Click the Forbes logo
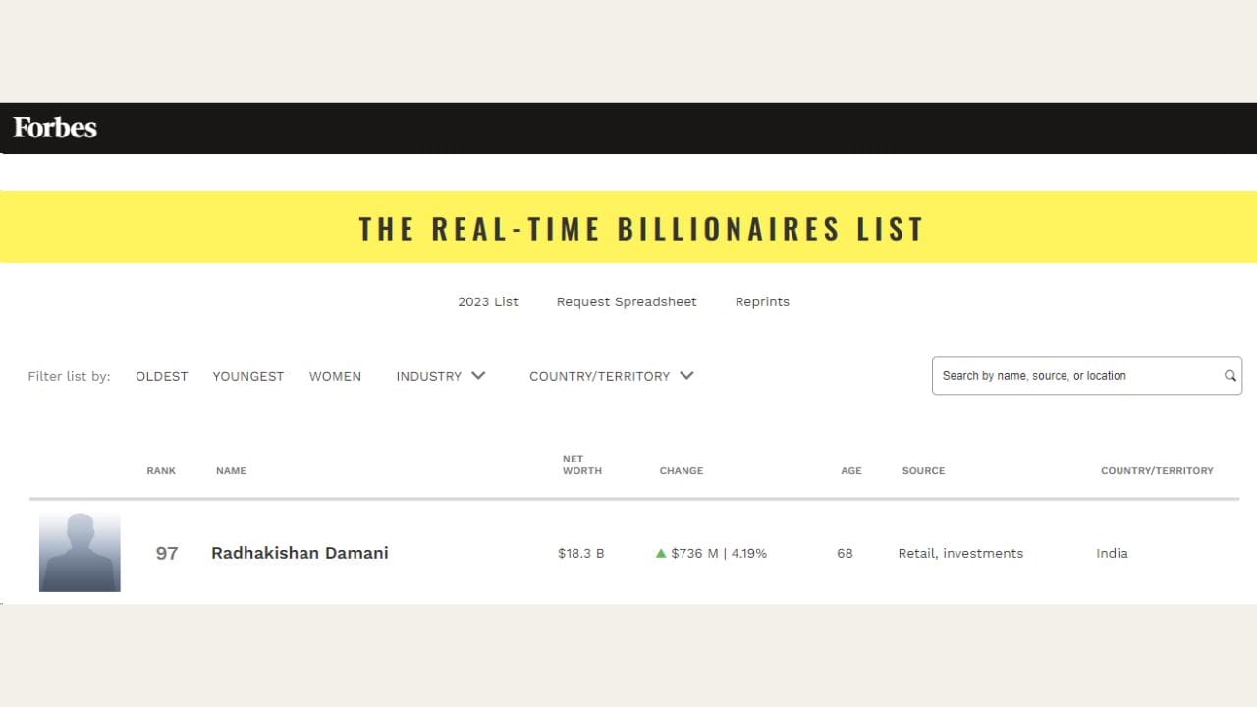 pos(55,128)
